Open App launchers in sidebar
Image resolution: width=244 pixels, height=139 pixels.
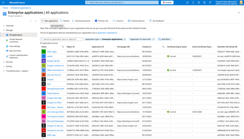[x=15, y=51]
